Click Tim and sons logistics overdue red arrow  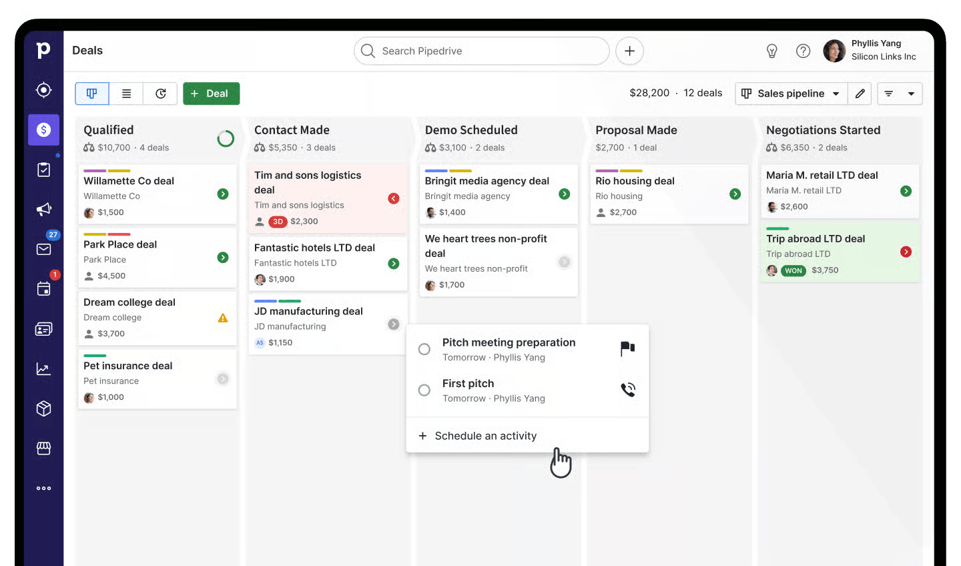tap(394, 198)
